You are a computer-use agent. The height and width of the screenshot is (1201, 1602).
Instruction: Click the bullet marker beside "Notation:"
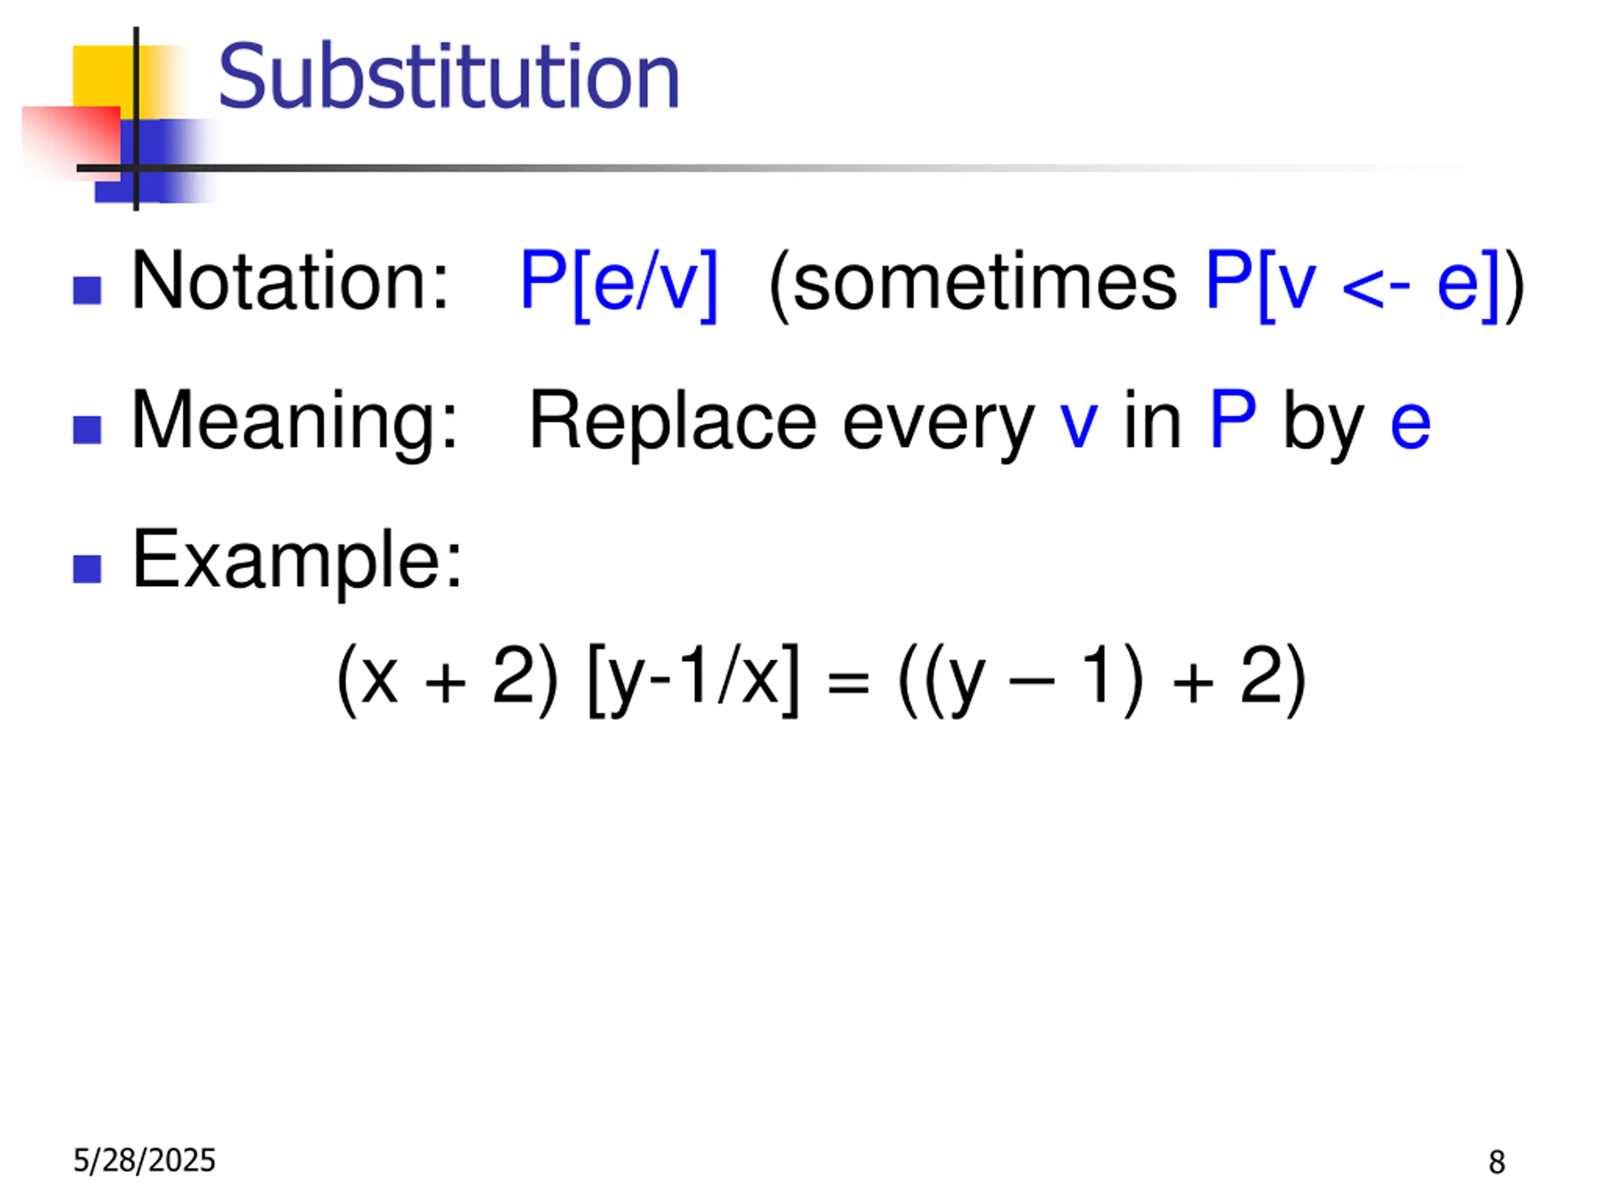pos(87,291)
